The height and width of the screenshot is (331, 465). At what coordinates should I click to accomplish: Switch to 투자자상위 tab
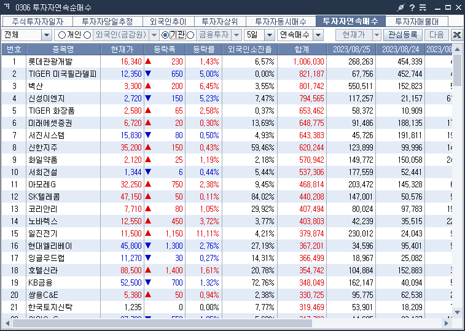pyautogui.click(x=220, y=21)
